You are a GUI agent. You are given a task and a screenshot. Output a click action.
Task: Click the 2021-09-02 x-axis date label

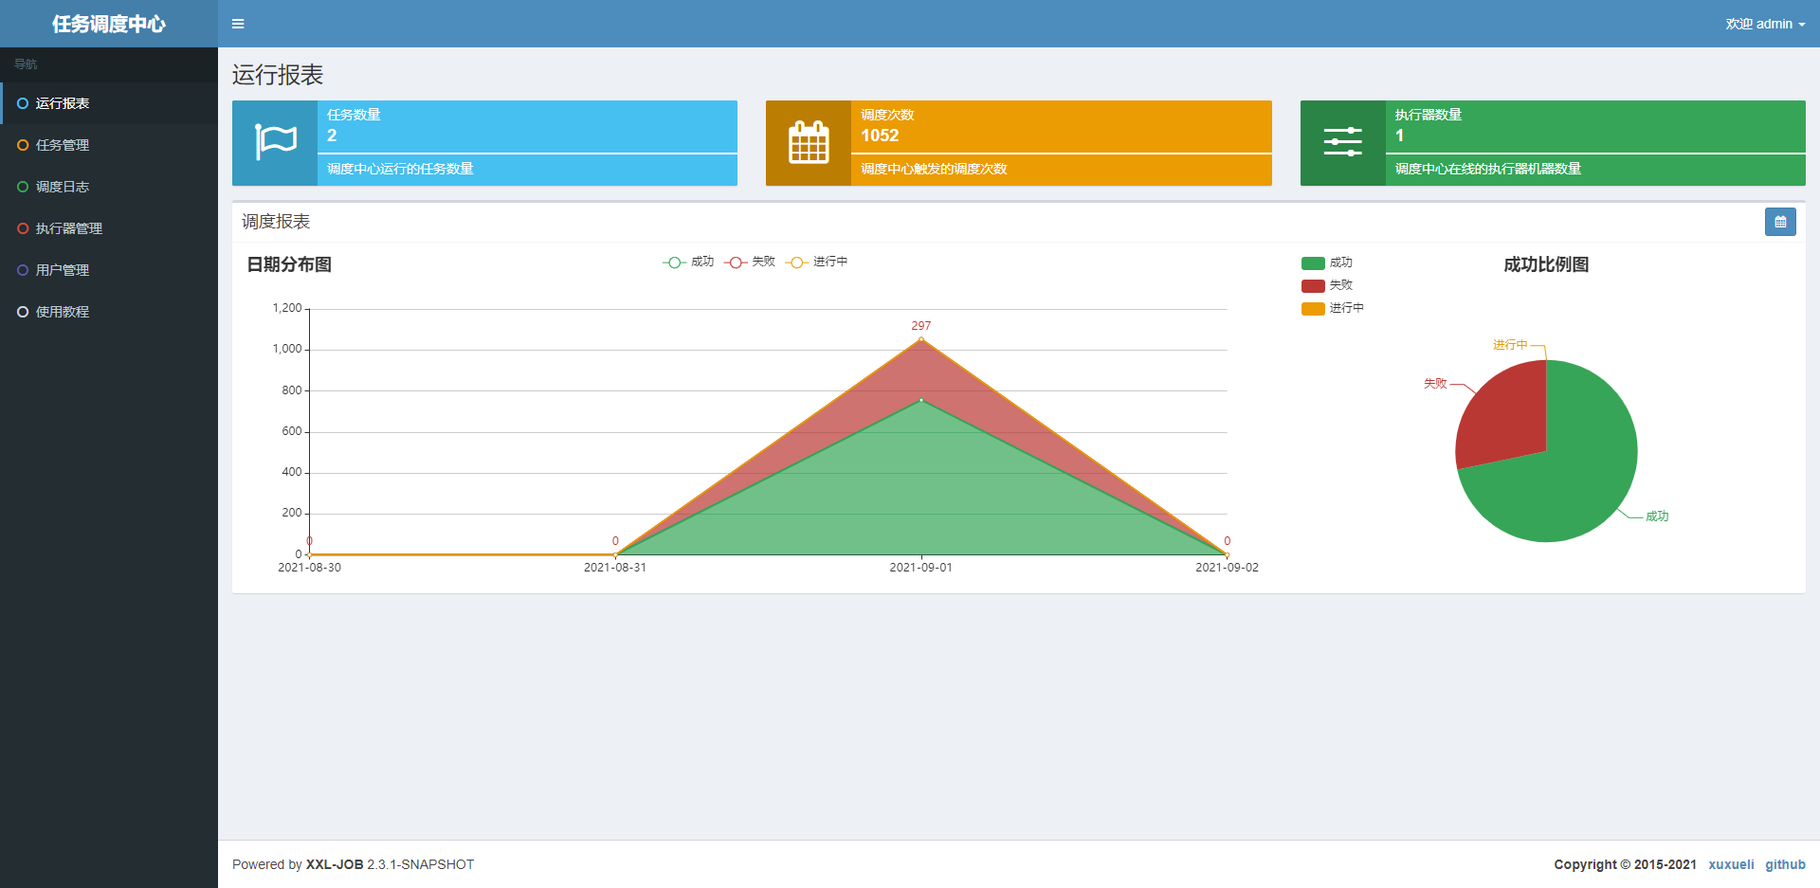click(1227, 568)
